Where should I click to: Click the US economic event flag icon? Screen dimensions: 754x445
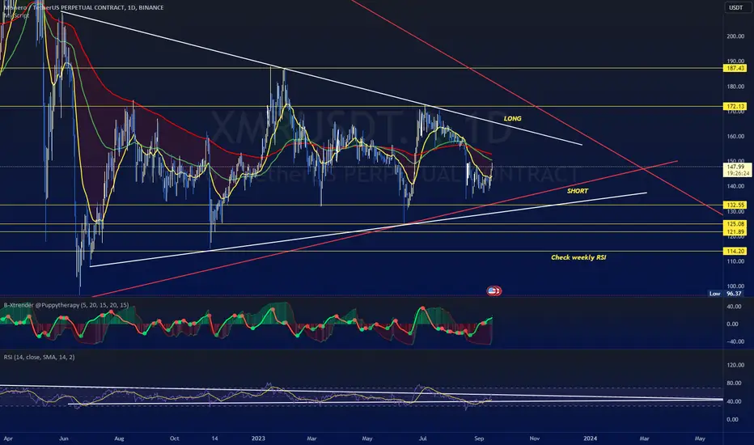point(493,290)
